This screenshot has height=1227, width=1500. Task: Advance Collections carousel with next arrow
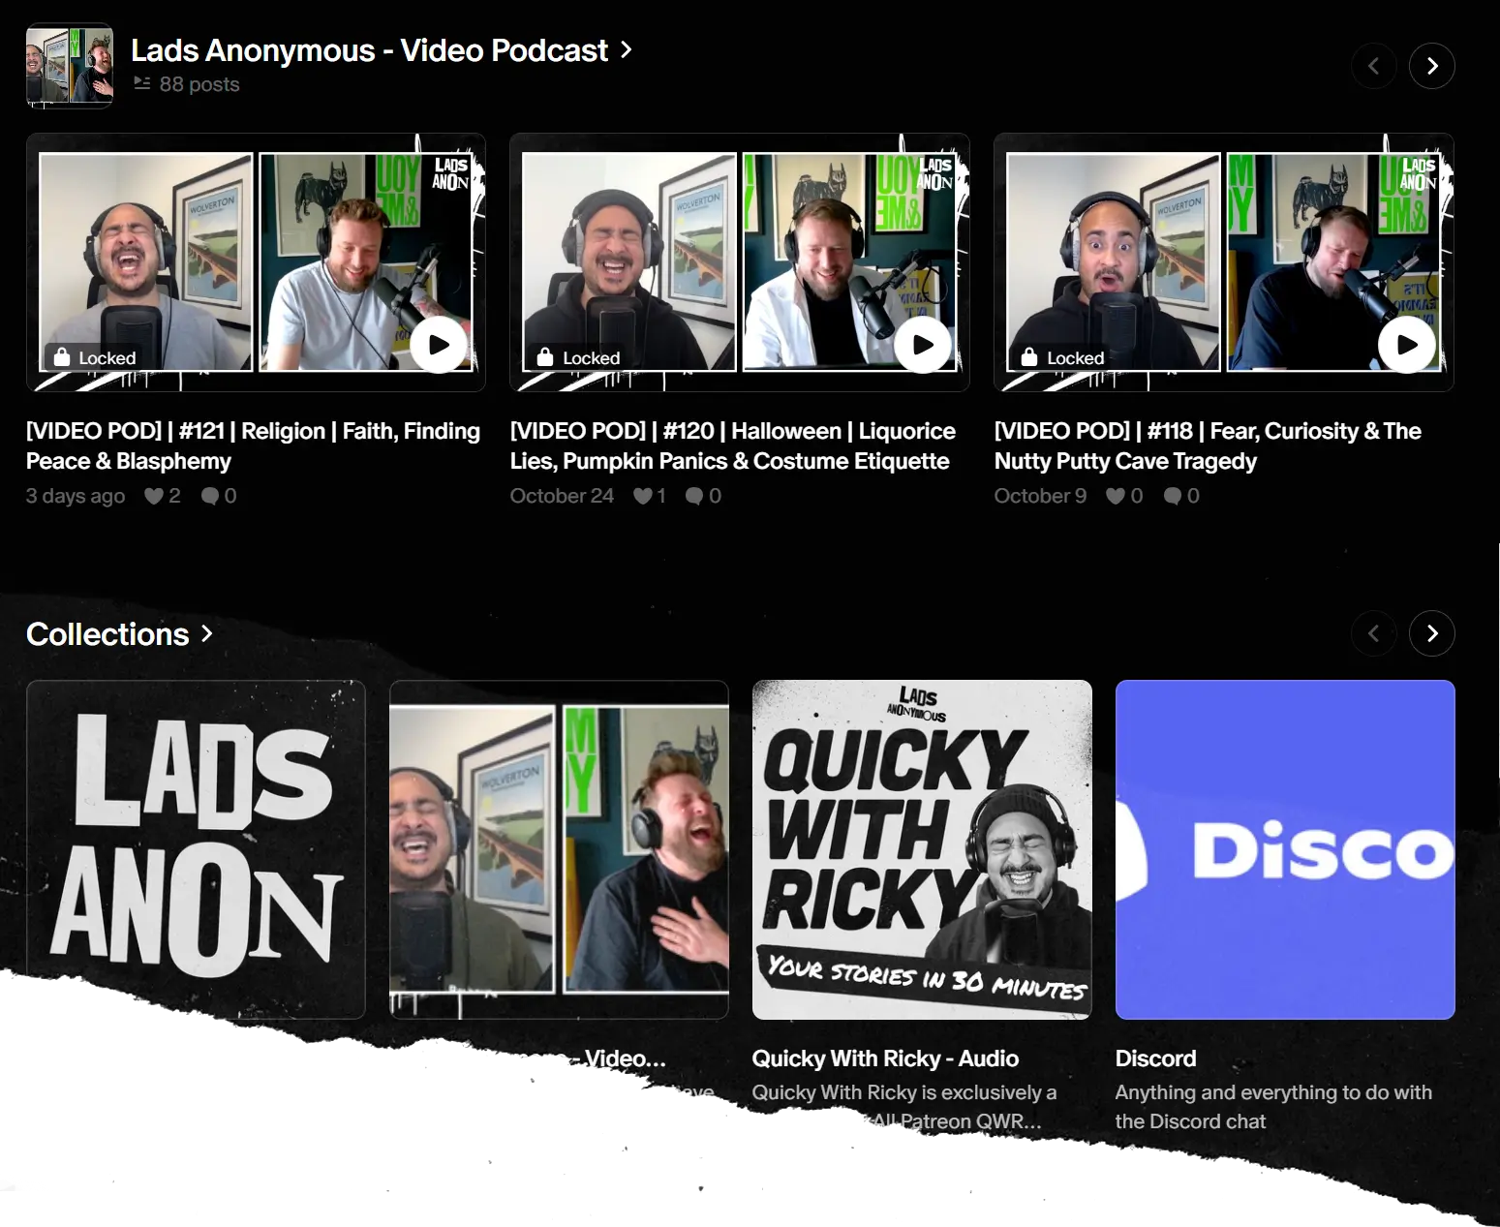pyautogui.click(x=1431, y=634)
